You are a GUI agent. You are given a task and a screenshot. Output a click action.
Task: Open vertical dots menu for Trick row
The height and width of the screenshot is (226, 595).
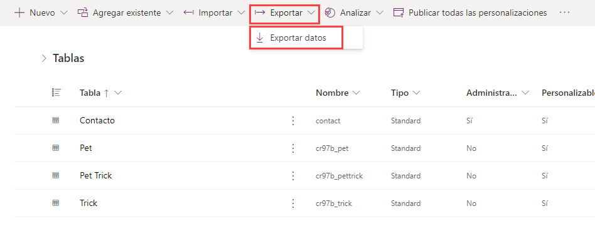tap(293, 203)
